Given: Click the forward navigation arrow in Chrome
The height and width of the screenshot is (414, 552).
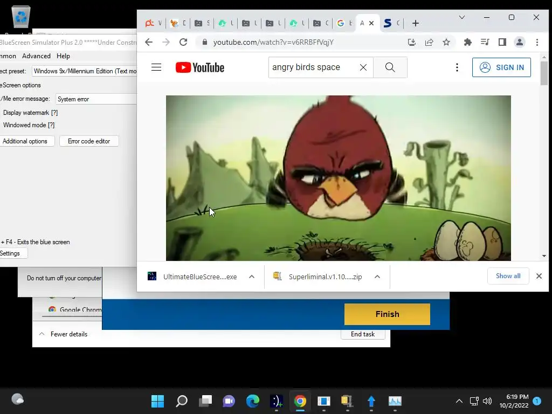Looking at the screenshot, I should [x=166, y=42].
